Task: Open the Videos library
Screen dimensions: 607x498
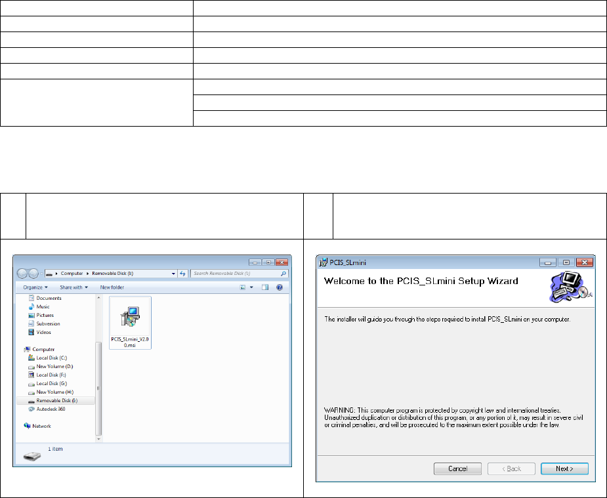Action: tap(39, 332)
